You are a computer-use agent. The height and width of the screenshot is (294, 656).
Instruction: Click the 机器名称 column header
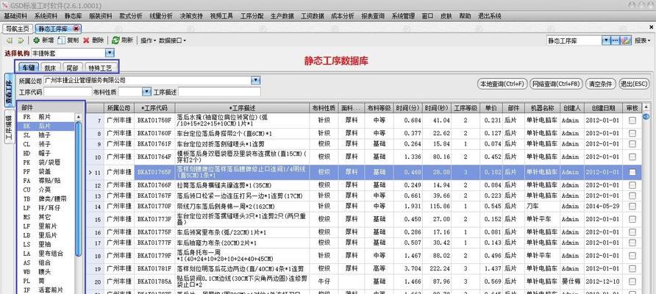click(x=542, y=107)
